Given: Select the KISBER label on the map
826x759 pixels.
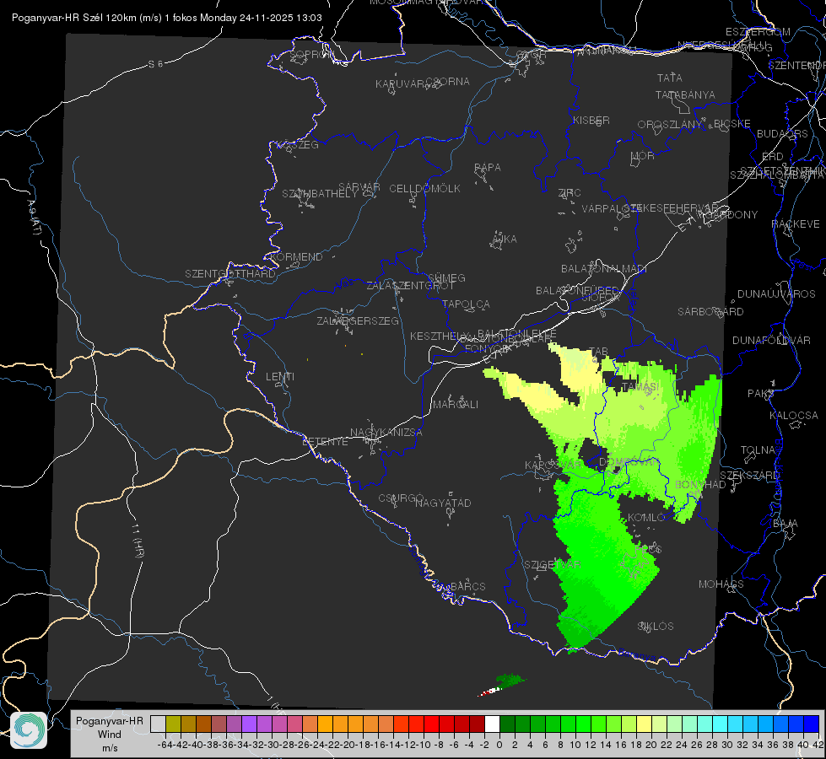Looking at the screenshot, I should click(x=591, y=120).
